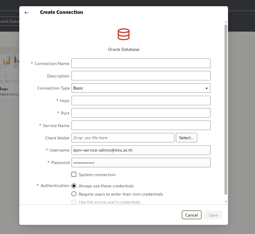
Task: Click the Username field
Action: tap(141, 150)
